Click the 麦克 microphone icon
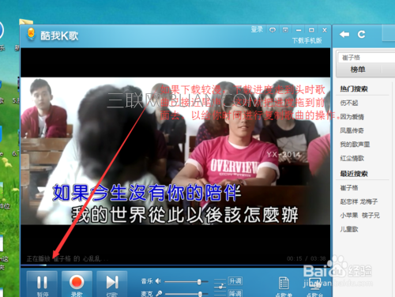Viewport: 395px width, 297px height. click(159, 293)
